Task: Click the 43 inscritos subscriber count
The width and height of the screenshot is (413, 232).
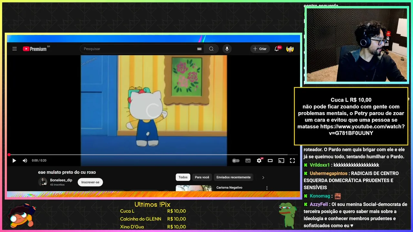Action: click(57, 185)
